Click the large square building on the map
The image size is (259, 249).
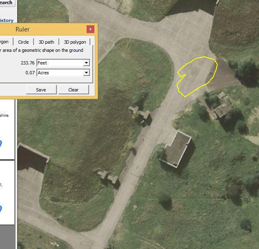(176, 149)
